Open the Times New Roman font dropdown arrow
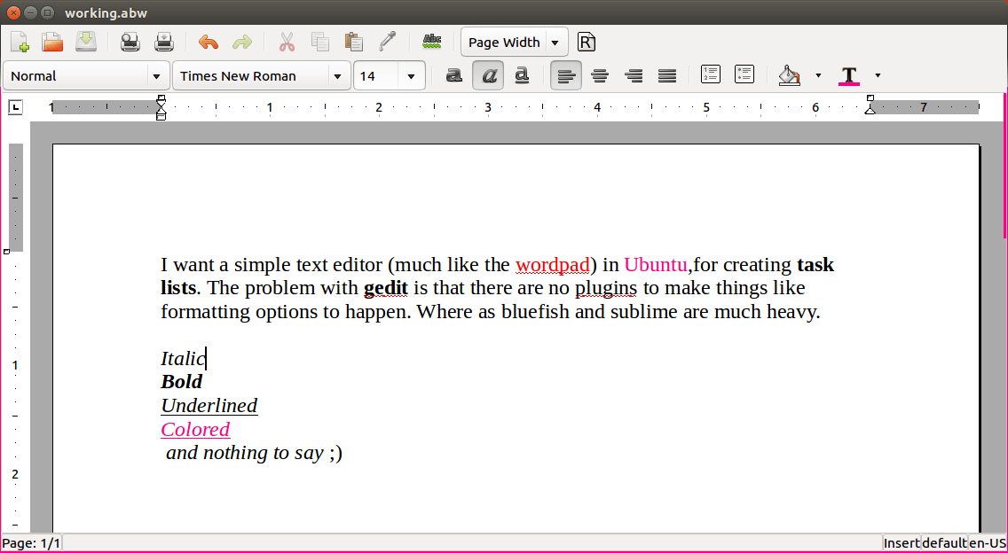This screenshot has height=553, width=1008. 337,76
